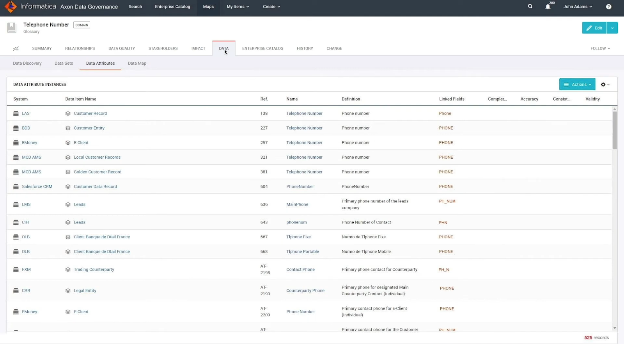Click dataset layers icon beside Customer Record

click(68, 113)
